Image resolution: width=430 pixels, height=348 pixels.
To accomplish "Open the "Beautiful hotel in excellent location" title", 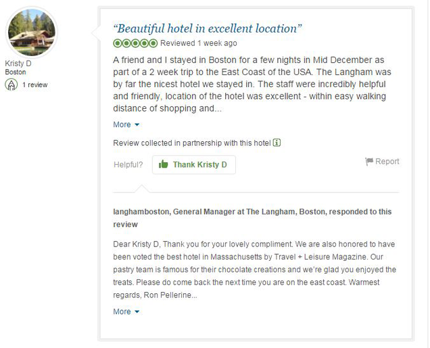I will tap(208, 28).
